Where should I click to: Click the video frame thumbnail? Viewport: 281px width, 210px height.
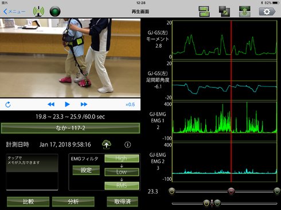pos(70,58)
